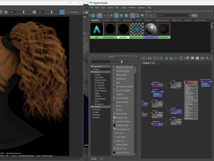Create a Ramp Shader node
214x161 pixels.
pos(123,114)
